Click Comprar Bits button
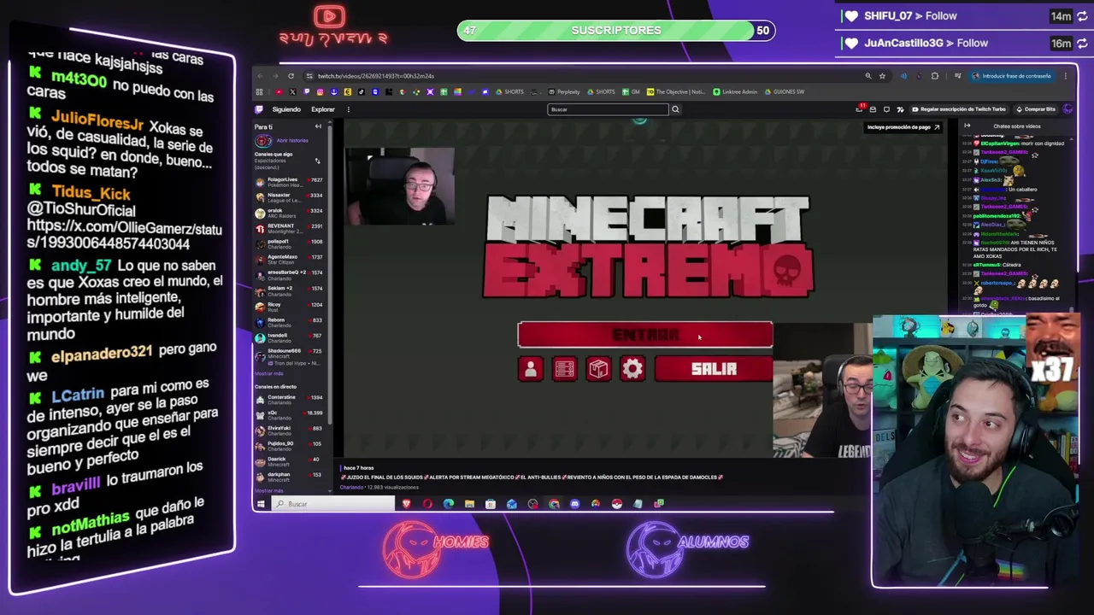1094x615 pixels. [1037, 109]
